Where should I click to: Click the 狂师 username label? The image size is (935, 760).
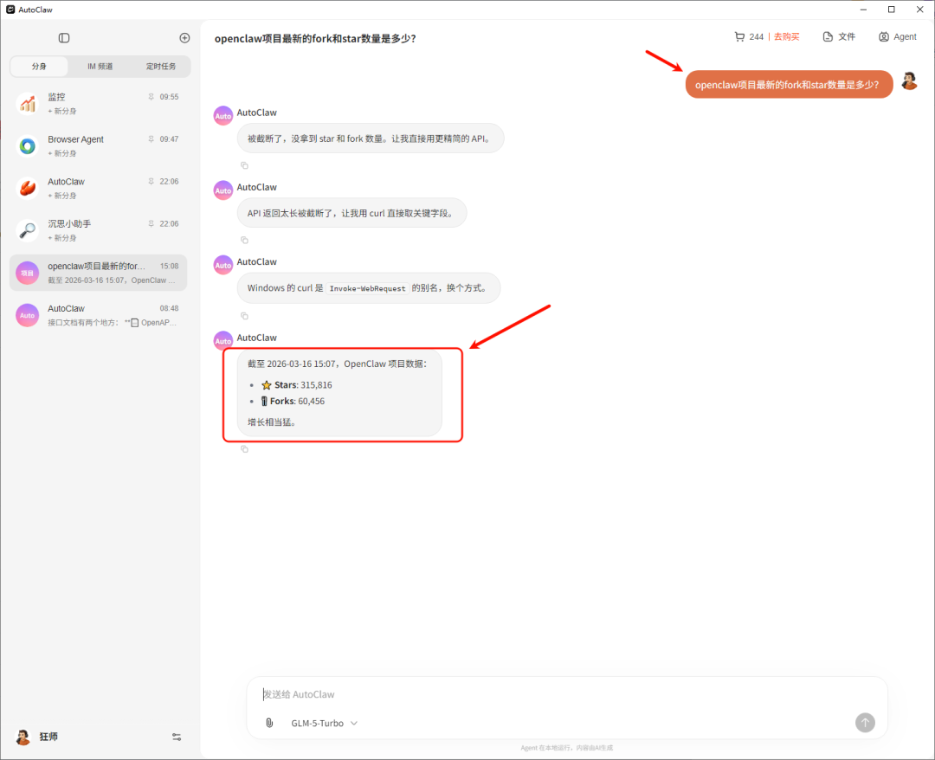[48, 737]
